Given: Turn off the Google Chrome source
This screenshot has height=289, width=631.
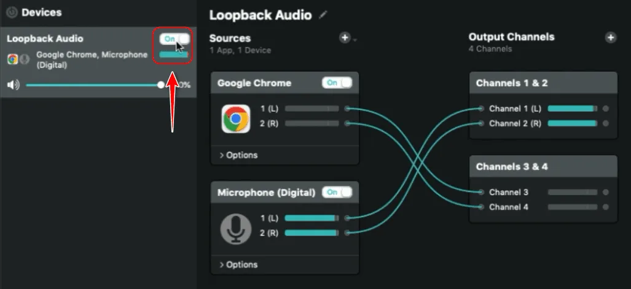Looking at the screenshot, I should click(x=337, y=83).
